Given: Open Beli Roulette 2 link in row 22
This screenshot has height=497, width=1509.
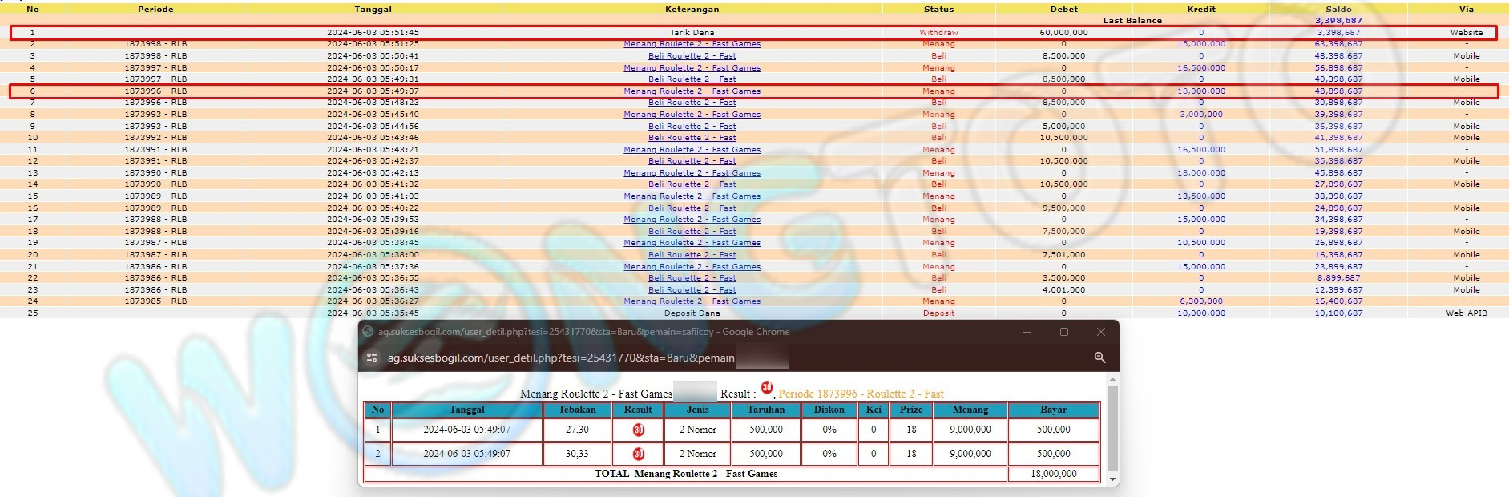Looking at the screenshot, I should click(692, 278).
